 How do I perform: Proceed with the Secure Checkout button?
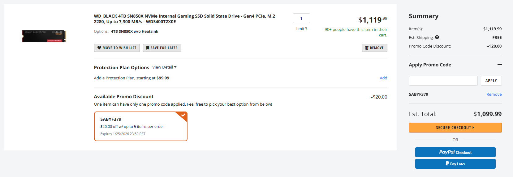[455, 128]
